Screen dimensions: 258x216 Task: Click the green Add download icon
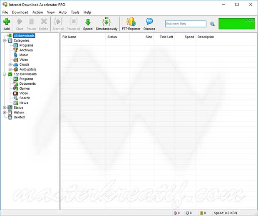click(7, 22)
